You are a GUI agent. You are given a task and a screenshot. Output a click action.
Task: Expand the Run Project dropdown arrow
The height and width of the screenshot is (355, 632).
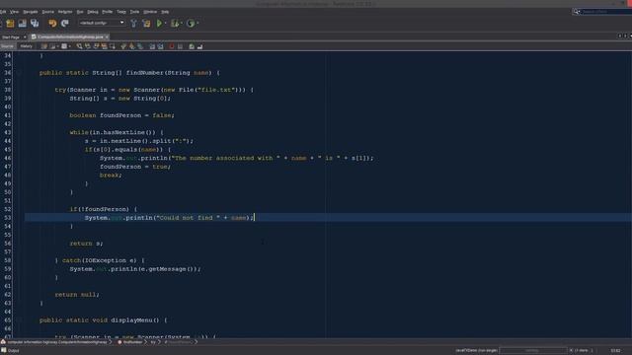[x=165, y=24]
